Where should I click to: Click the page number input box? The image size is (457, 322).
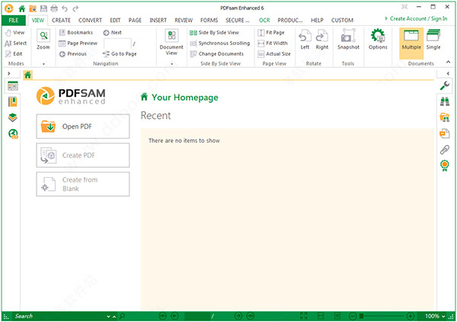[197, 316]
